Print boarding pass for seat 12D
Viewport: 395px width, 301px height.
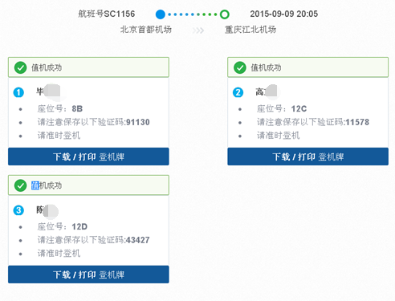pos(88,275)
